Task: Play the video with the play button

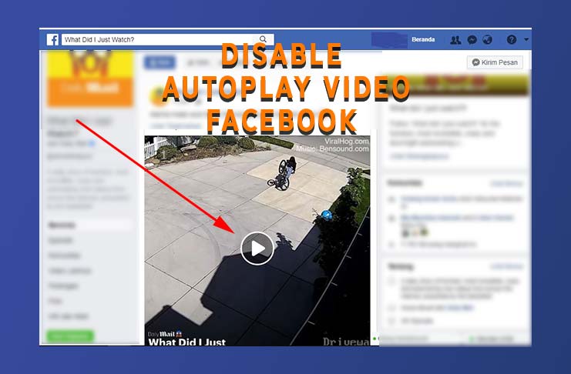Action: pyautogui.click(x=257, y=249)
